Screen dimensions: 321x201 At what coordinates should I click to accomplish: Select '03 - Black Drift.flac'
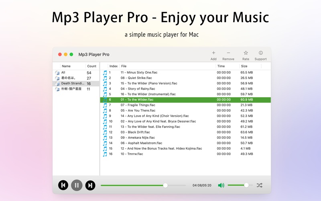pos(135,132)
